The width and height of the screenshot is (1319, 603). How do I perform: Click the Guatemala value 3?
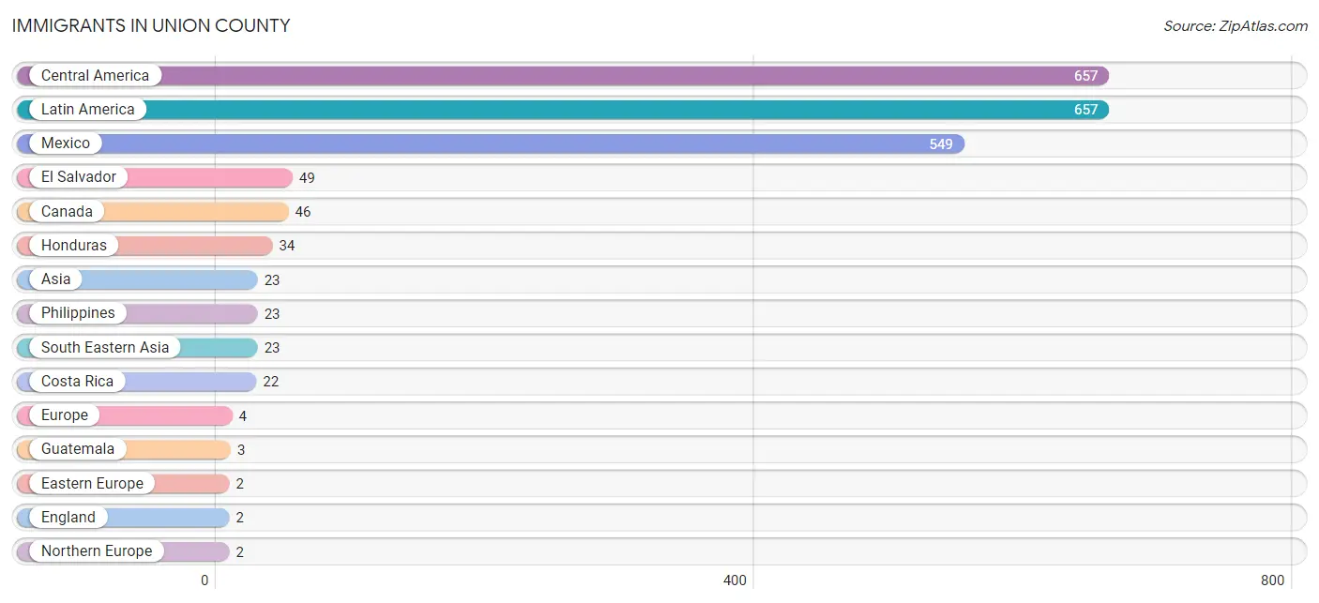point(241,450)
